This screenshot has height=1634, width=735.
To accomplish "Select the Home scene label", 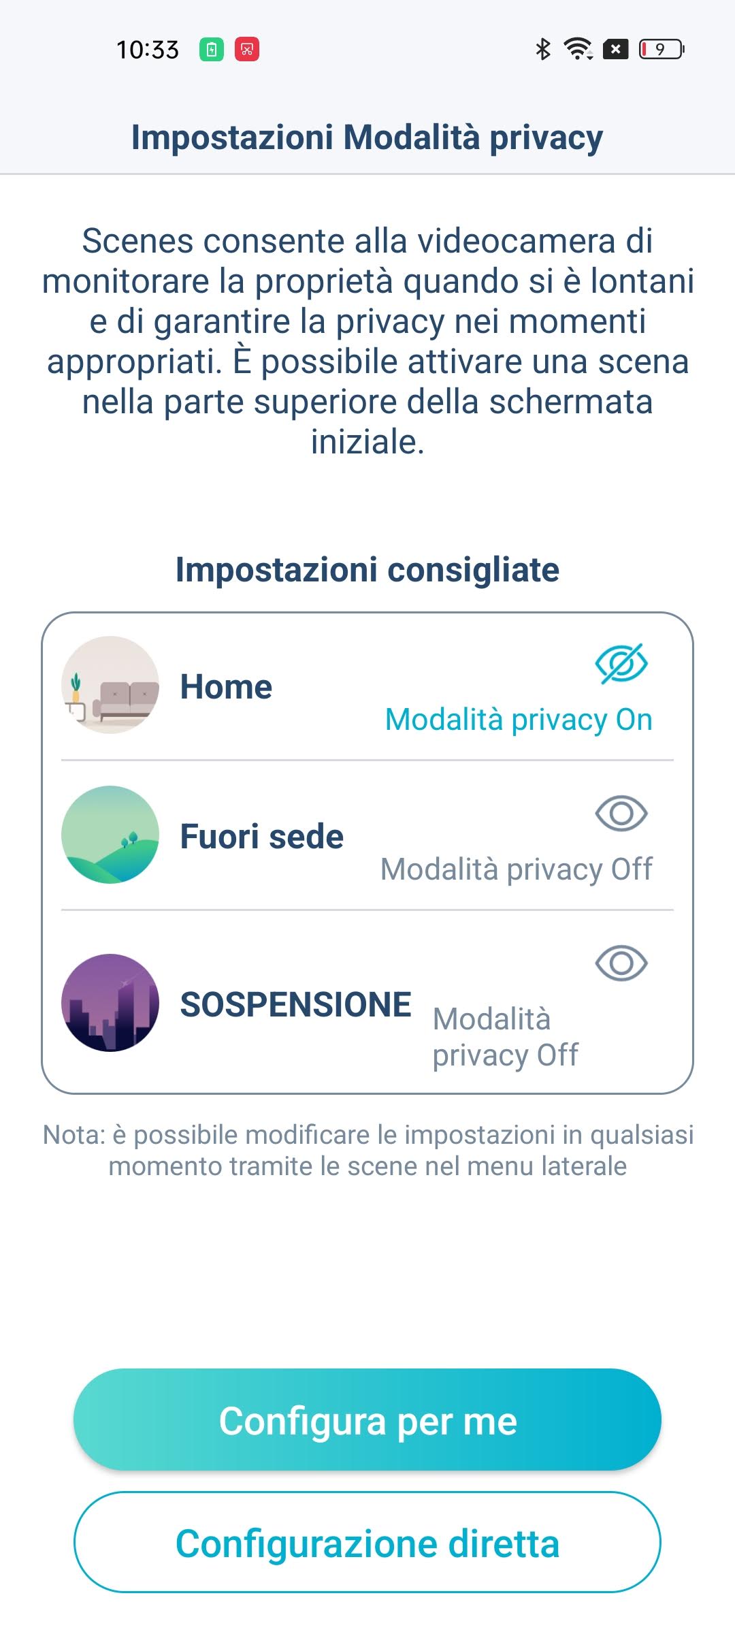I will [x=226, y=686].
